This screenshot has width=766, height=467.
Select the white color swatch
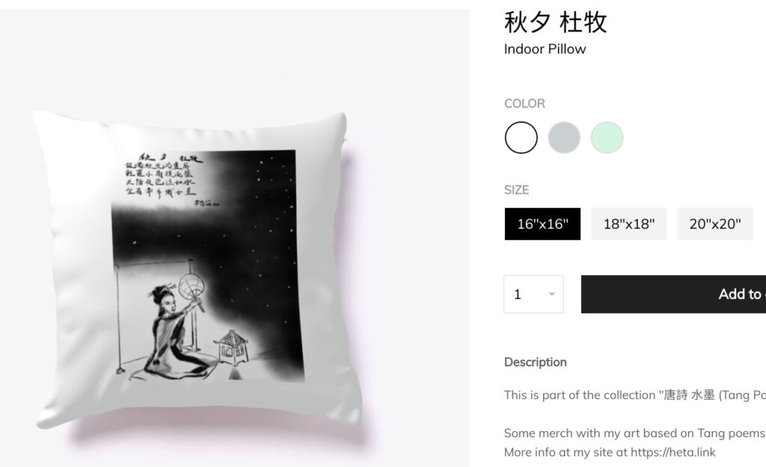click(x=521, y=137)
